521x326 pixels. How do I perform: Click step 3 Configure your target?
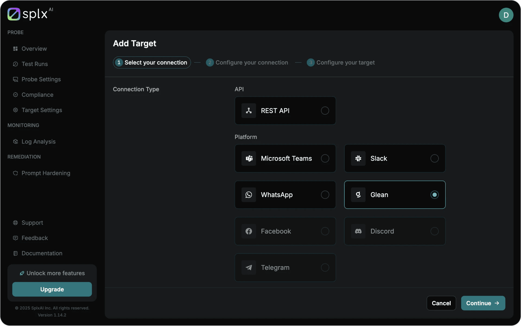[x=341, y=63]
